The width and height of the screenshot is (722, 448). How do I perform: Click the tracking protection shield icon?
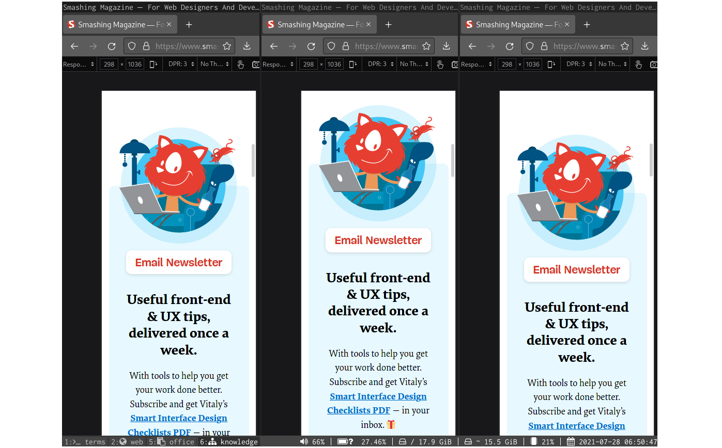pos(132,46)
